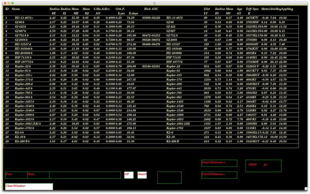
Task: Select planet Kepler-1549 b
Action: click(151, 110)
